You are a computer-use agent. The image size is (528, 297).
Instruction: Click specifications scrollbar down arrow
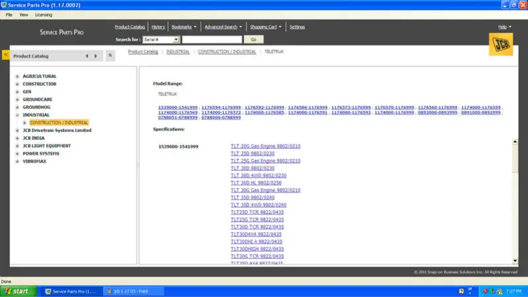pyautogui.click(x=515, y=261)
